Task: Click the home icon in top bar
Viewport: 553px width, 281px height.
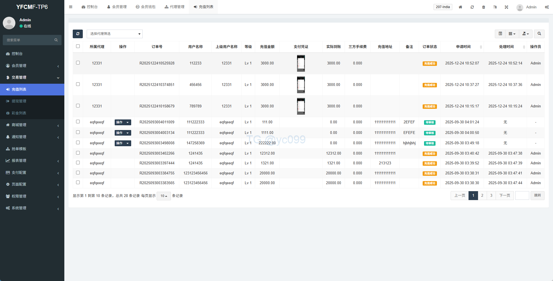Action: pyautogui.click(x=460, y=7)
